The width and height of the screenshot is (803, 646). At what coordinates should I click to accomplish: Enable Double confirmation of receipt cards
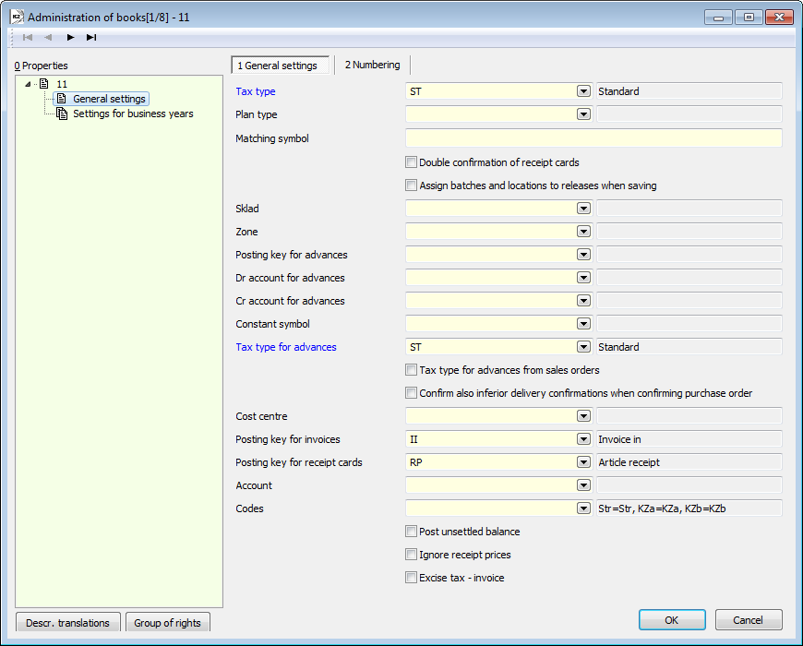tap(411, 162)
